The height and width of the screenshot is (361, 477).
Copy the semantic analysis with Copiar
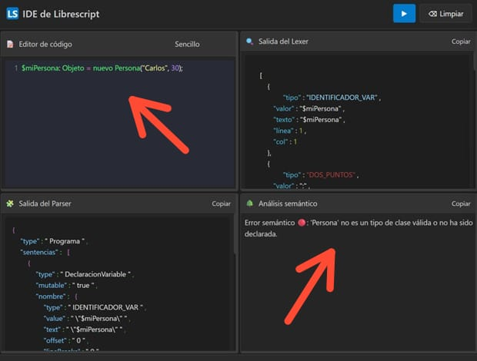point(461,204)
